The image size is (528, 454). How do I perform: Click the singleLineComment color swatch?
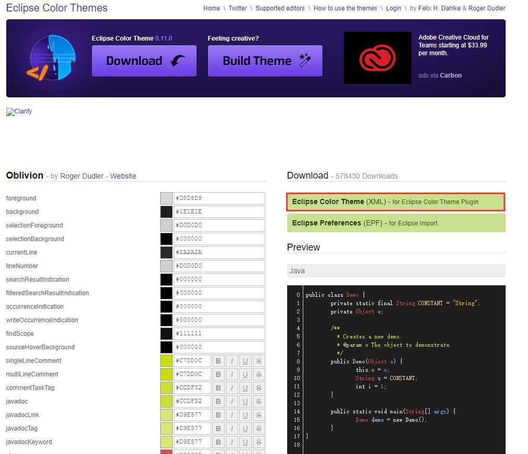[x=166, y=361]
